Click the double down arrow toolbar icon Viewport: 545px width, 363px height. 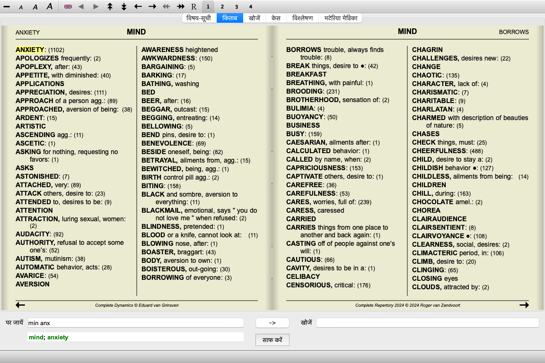coord(124,7)
